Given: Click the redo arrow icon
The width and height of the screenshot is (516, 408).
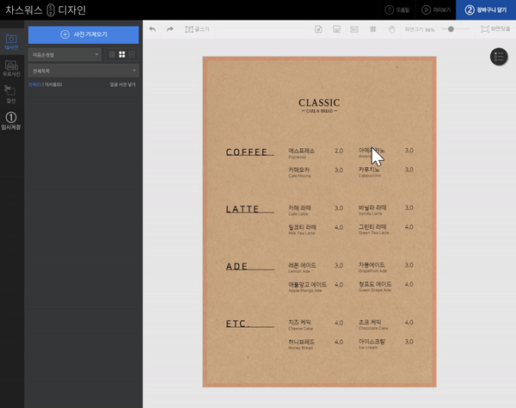Looking at the screenshot, I should pos(169,29).
